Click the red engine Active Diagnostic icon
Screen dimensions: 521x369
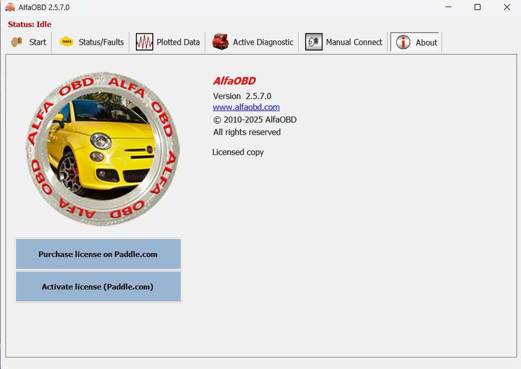point(220,42)
